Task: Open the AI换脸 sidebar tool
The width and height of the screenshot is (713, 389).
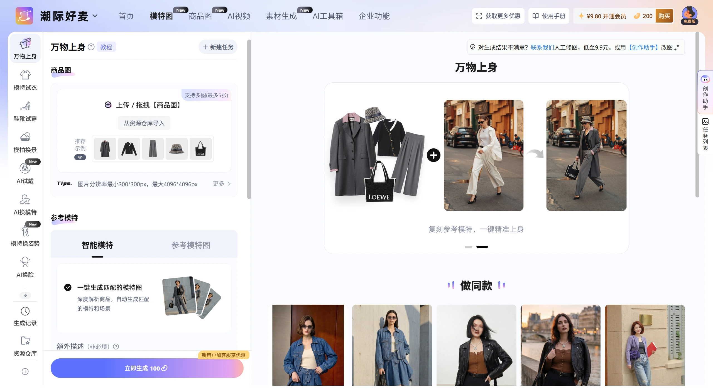Action: tap(25, 267)
